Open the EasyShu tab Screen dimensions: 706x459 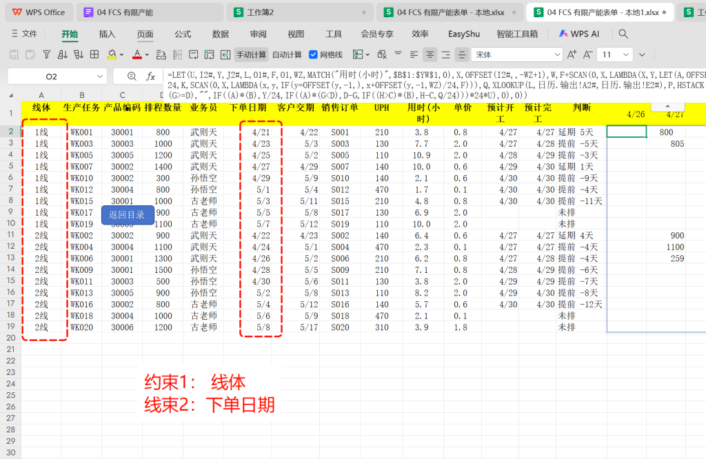coord(464,34)
